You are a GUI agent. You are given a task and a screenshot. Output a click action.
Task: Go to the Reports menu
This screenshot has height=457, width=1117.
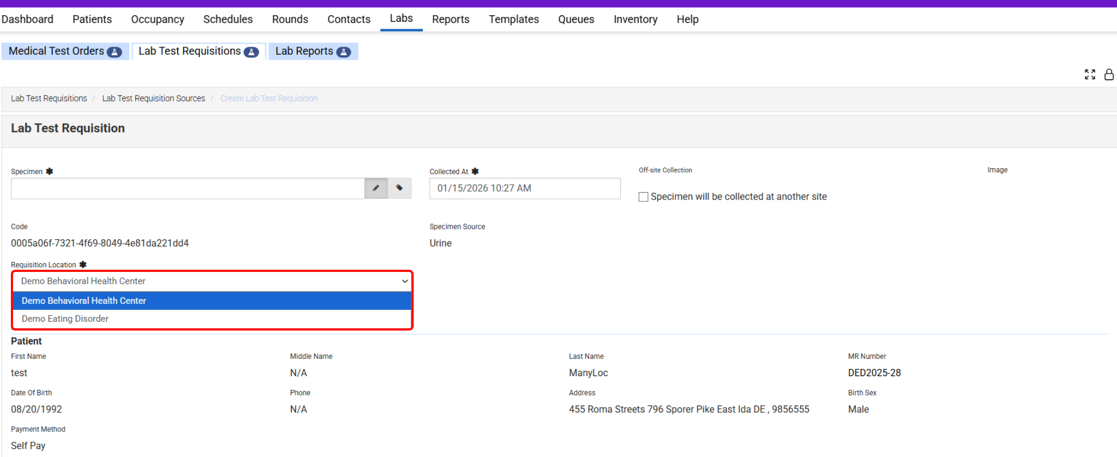[450, 20]
